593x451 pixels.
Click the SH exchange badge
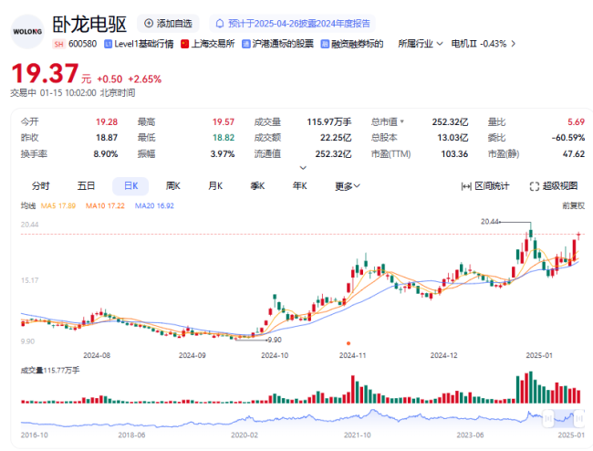[x=58, y=44]
